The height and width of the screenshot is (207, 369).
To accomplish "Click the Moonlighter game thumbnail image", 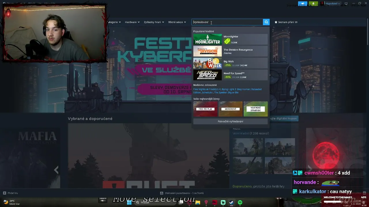I will click(x=208, y=39).
